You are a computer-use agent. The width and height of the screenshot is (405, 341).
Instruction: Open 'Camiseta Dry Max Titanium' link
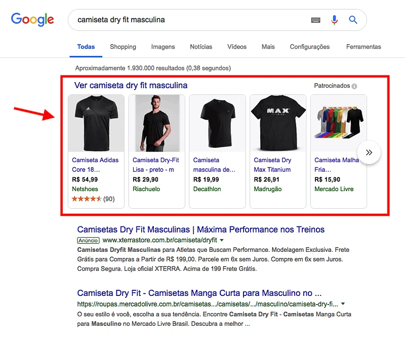coord(272,165)
